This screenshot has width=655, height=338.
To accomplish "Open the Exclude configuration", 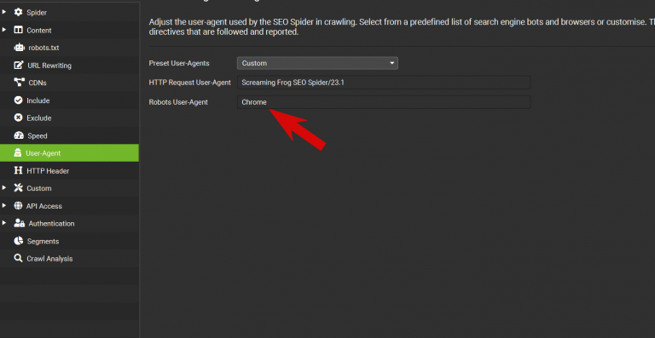I will coord(39,118).
